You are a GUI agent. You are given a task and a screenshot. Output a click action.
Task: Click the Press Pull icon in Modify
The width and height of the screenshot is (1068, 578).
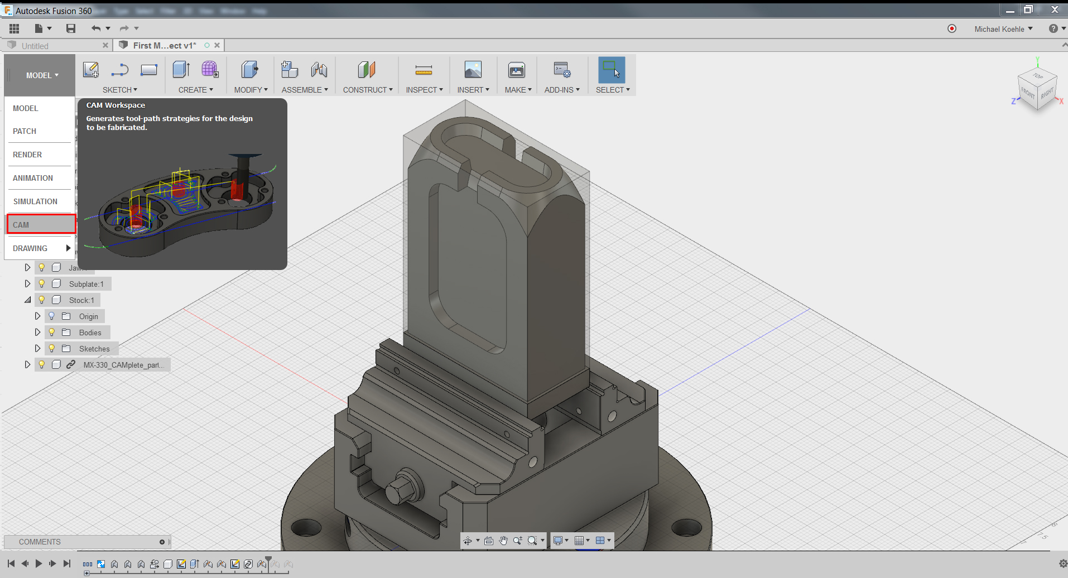pyautogui.click(x=249, y=70)
